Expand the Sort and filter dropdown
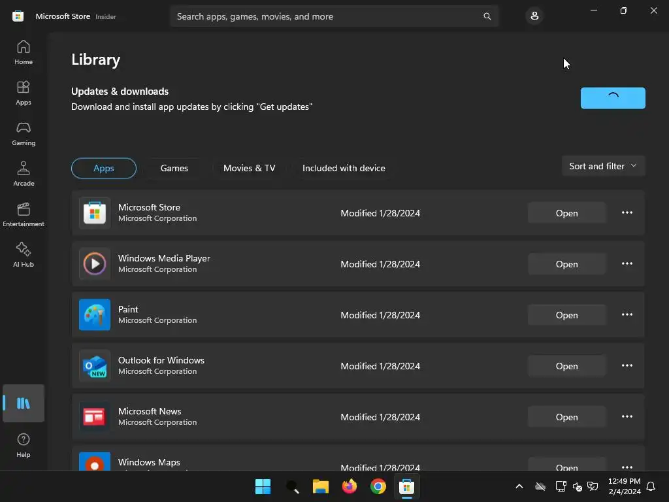669x502 pixels. tap(603, 166)
